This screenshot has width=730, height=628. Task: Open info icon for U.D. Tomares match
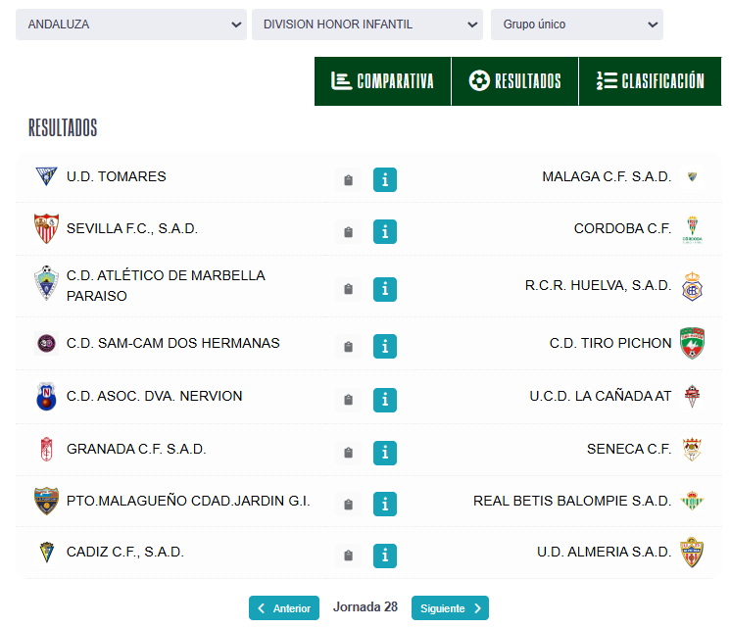point(384,179)
